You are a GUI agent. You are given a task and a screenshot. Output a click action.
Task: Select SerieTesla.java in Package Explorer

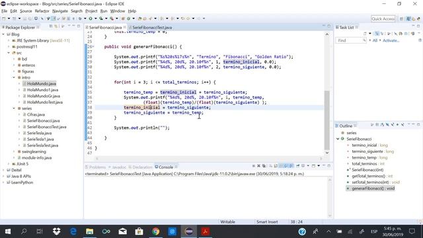pos(40,133)
